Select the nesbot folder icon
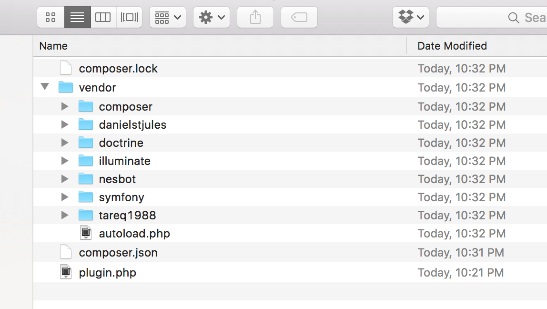This screenshot has height=309, width=547. tap(86, 179)
